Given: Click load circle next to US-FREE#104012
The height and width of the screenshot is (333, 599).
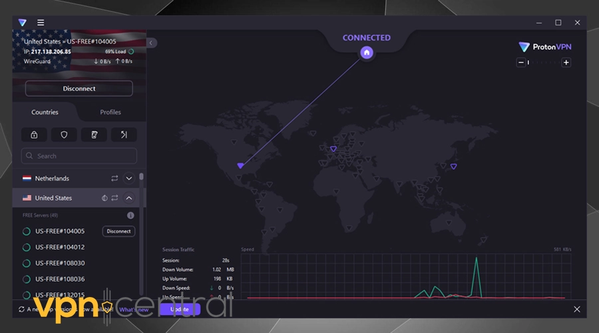Looking at the screenshot, I should point(27,247).
